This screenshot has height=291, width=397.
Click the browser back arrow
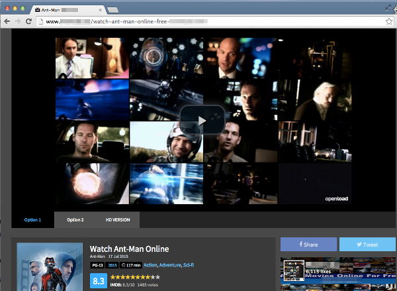7,21
